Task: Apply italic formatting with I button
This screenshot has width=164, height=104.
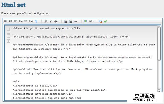Action: 51,22
